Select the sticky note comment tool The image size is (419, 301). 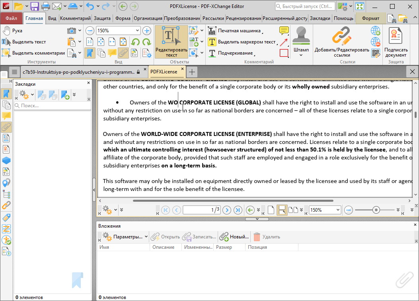tap(284, 31)
